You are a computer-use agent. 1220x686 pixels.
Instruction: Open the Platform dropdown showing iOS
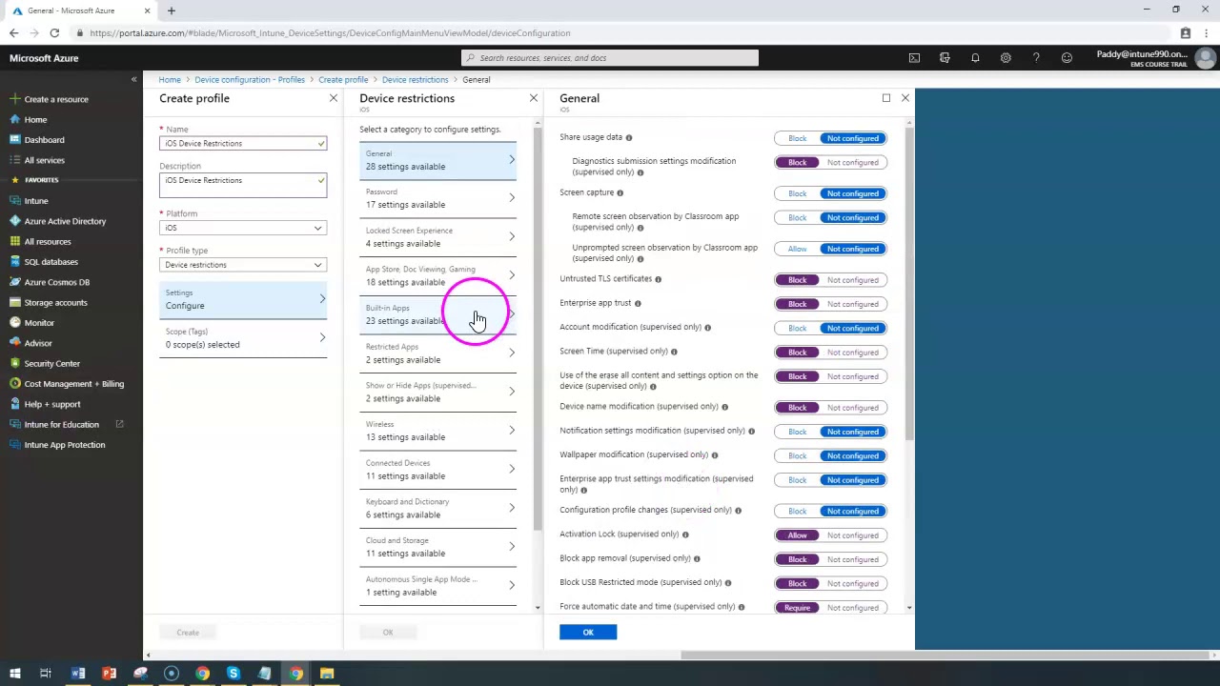[243, 228]
